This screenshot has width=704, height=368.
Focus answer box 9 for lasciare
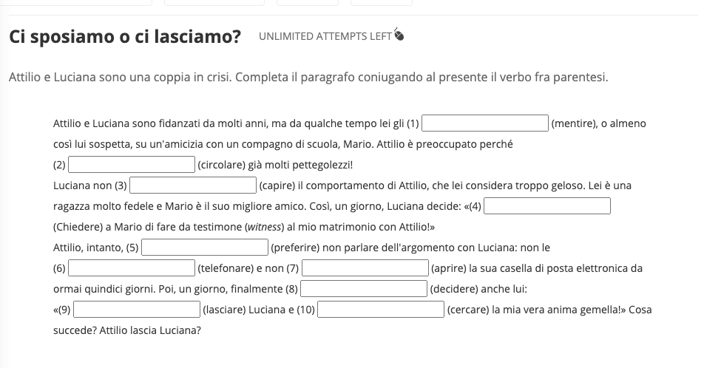click(x=137, y=310)
